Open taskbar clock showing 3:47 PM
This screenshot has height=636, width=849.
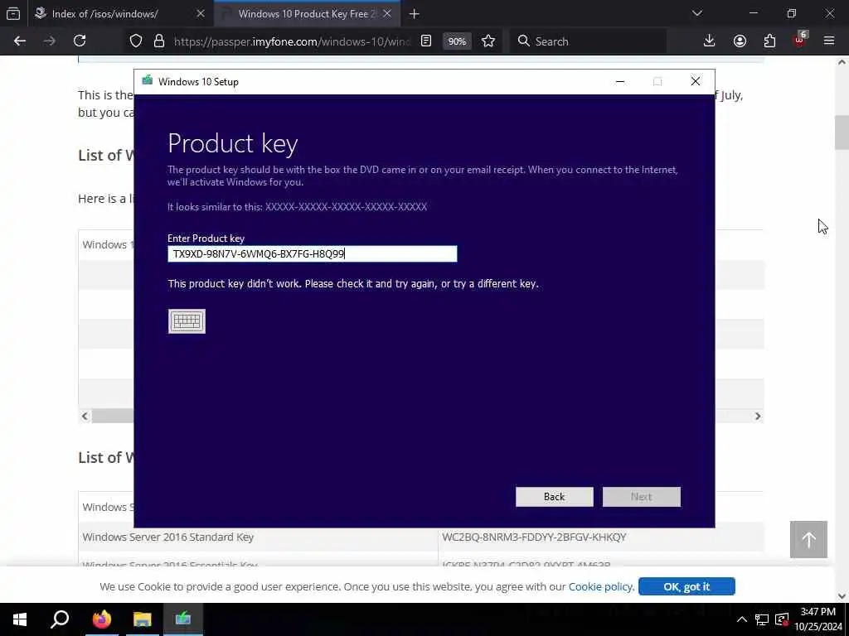(x=817, y=619)
